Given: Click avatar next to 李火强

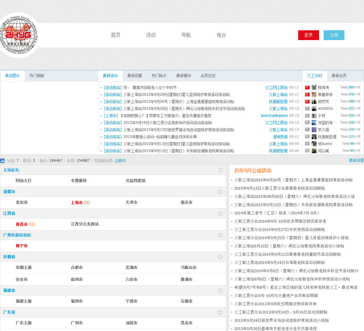Looking at the screenshot, I should pos(314,129).
